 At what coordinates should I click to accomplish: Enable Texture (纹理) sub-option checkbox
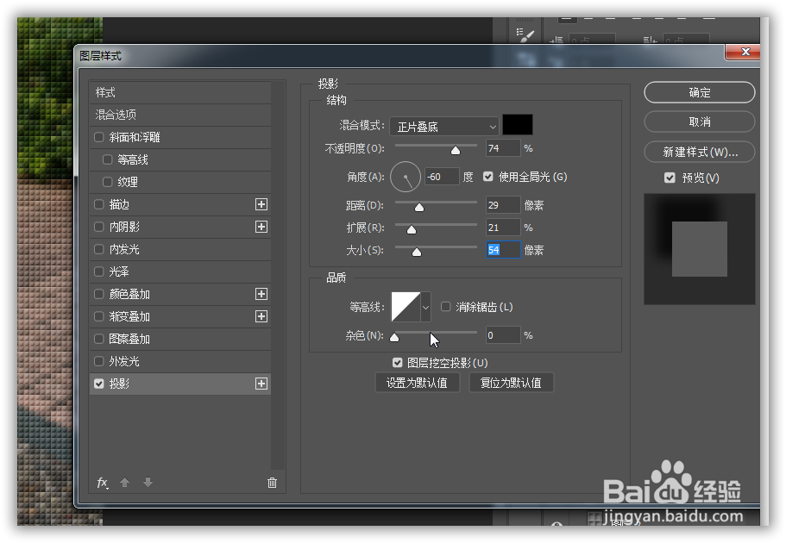tap(107, 182)
